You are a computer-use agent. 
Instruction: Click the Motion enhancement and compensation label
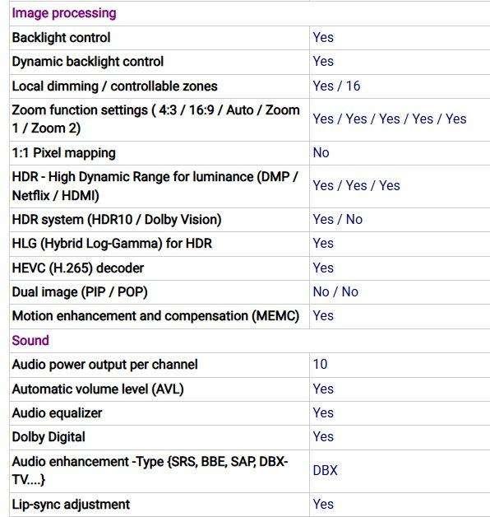point(155,316)
